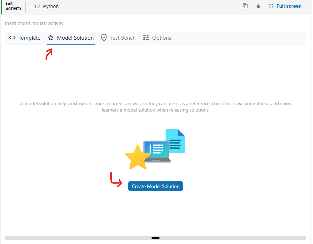Image resolution: width=313 pixels, height=244 pixels.
Task: Click the Template code brackets icon
Action: 12,38
